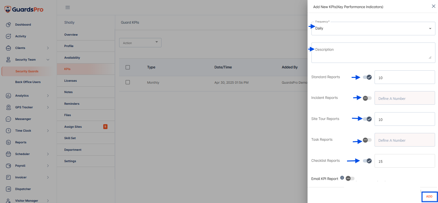Click the Dashboard icon in sidebar
Image resolution: width=438 pixels, height=203 pixels.
click(9, 25)
